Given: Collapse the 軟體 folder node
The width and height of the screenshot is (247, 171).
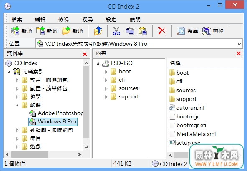Looking at the screenshot, I should point(18,105).
